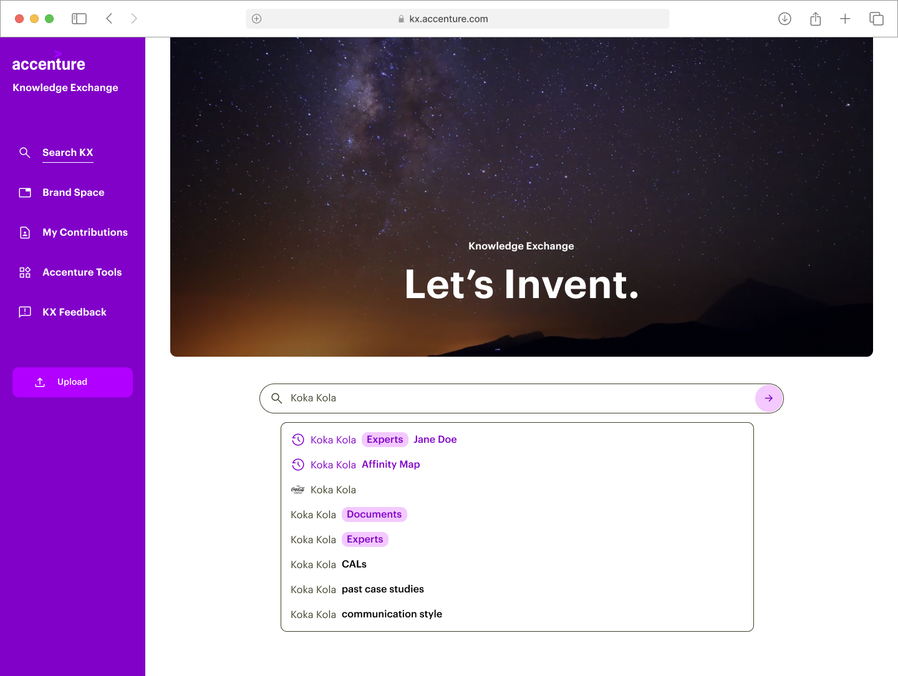The width and height of the screenshot is (898, 676).
Task: Click the Brand Space icon in sidebar
Action: [25, 193]
